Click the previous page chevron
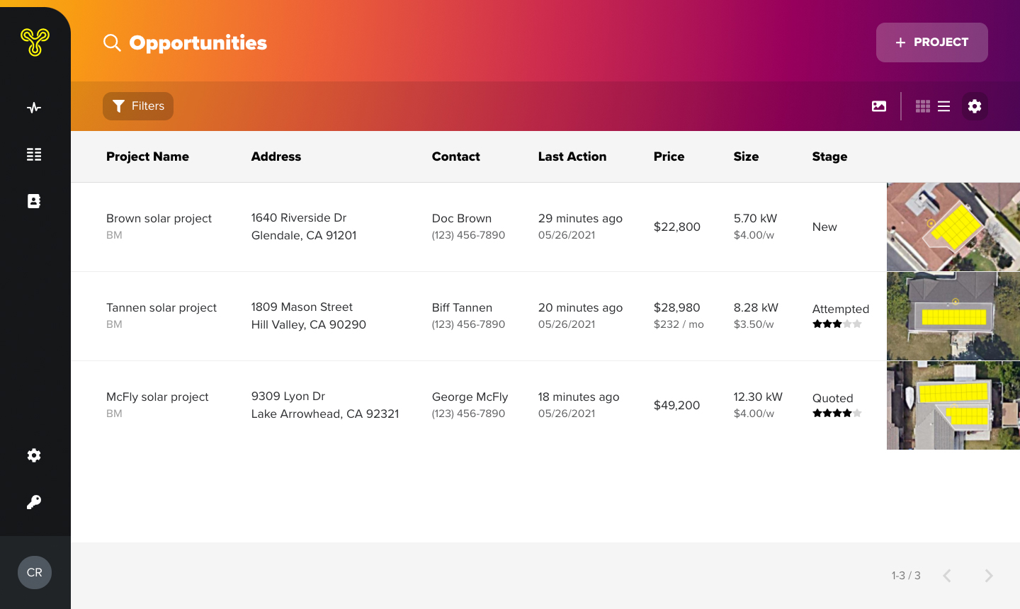1020x609 pixels. 947,576
